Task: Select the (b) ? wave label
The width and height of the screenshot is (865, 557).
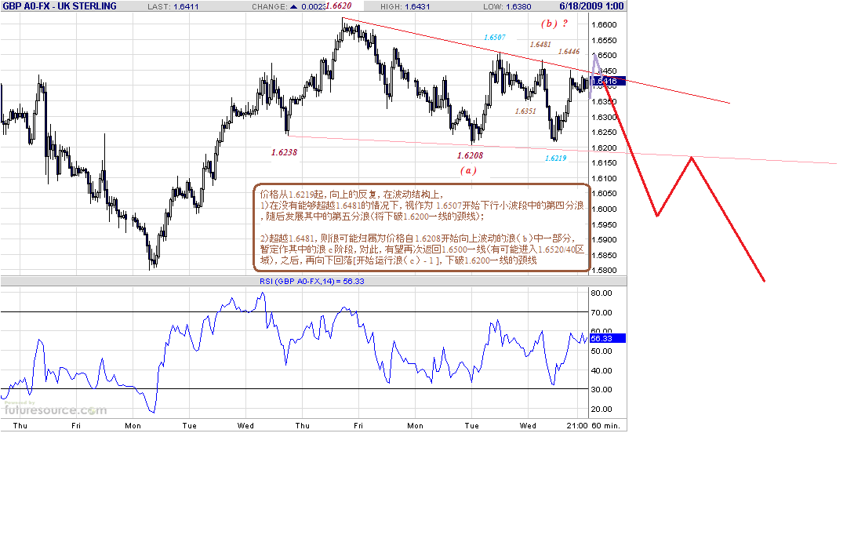Action: [x=554, y=24]
